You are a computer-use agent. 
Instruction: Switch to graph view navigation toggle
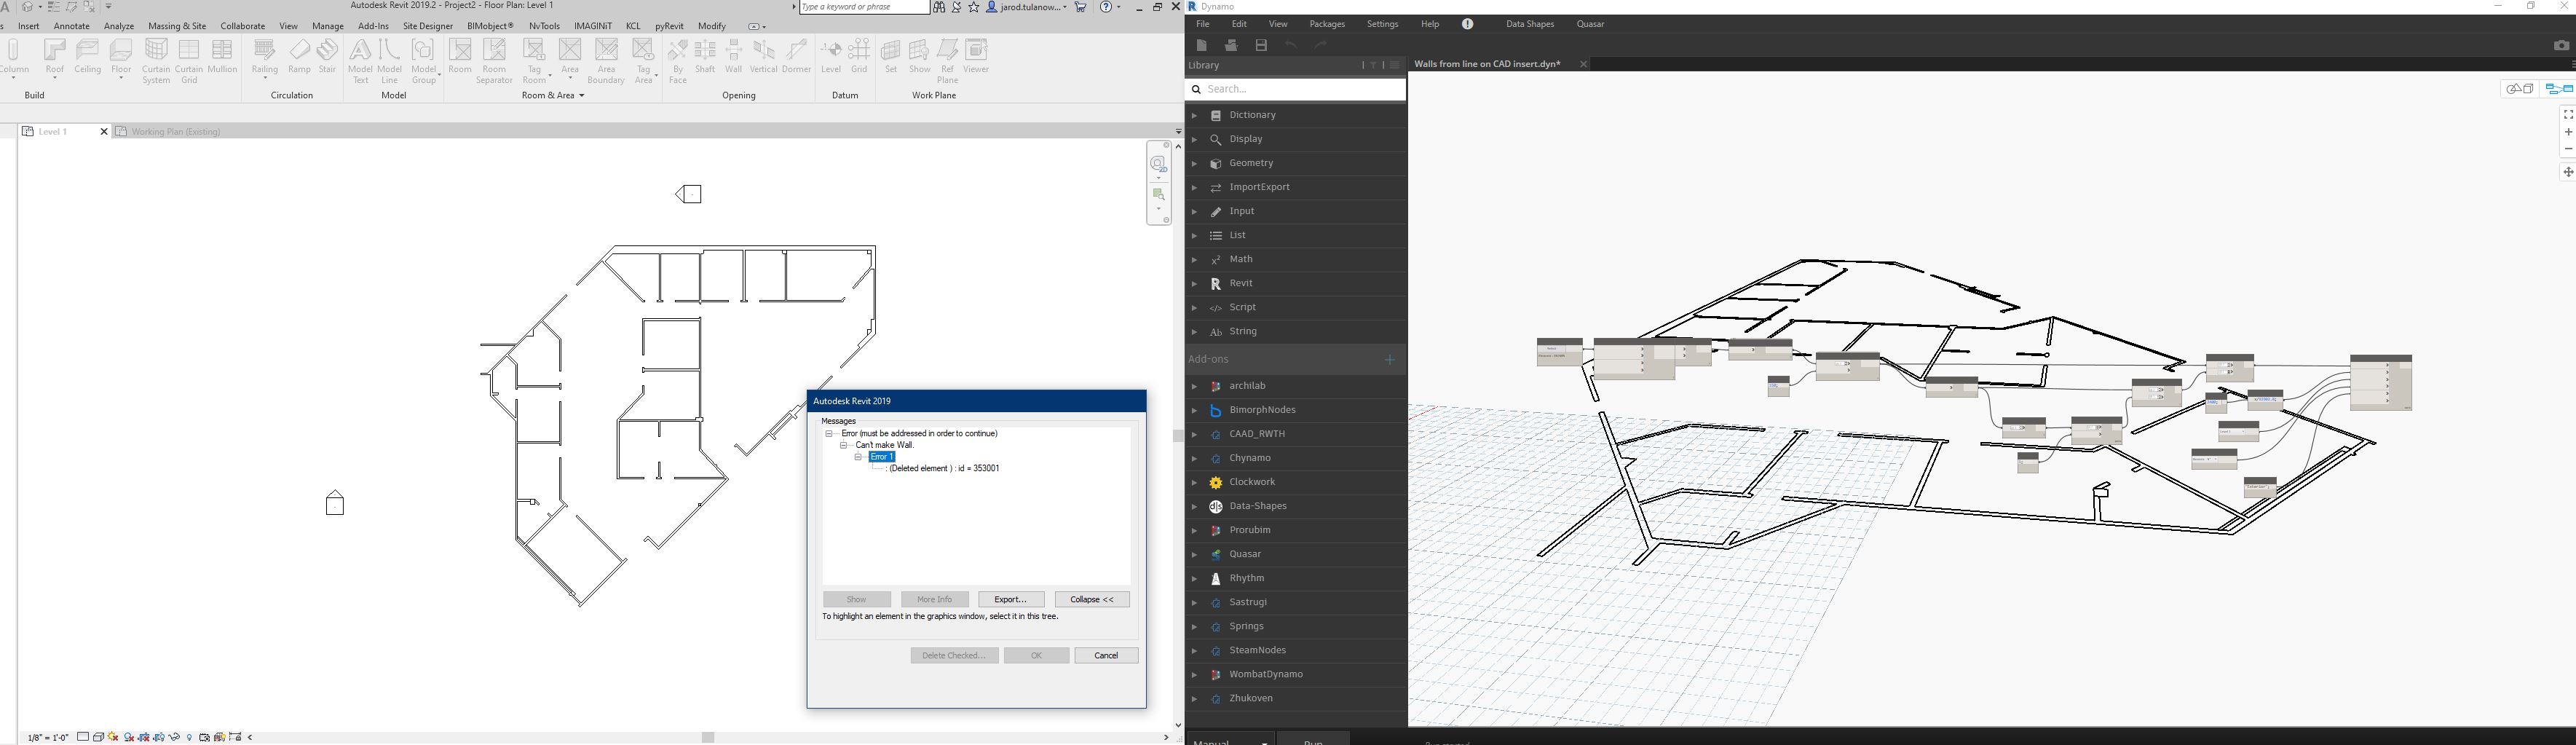pyautogui.click(x=2558, y=90)
